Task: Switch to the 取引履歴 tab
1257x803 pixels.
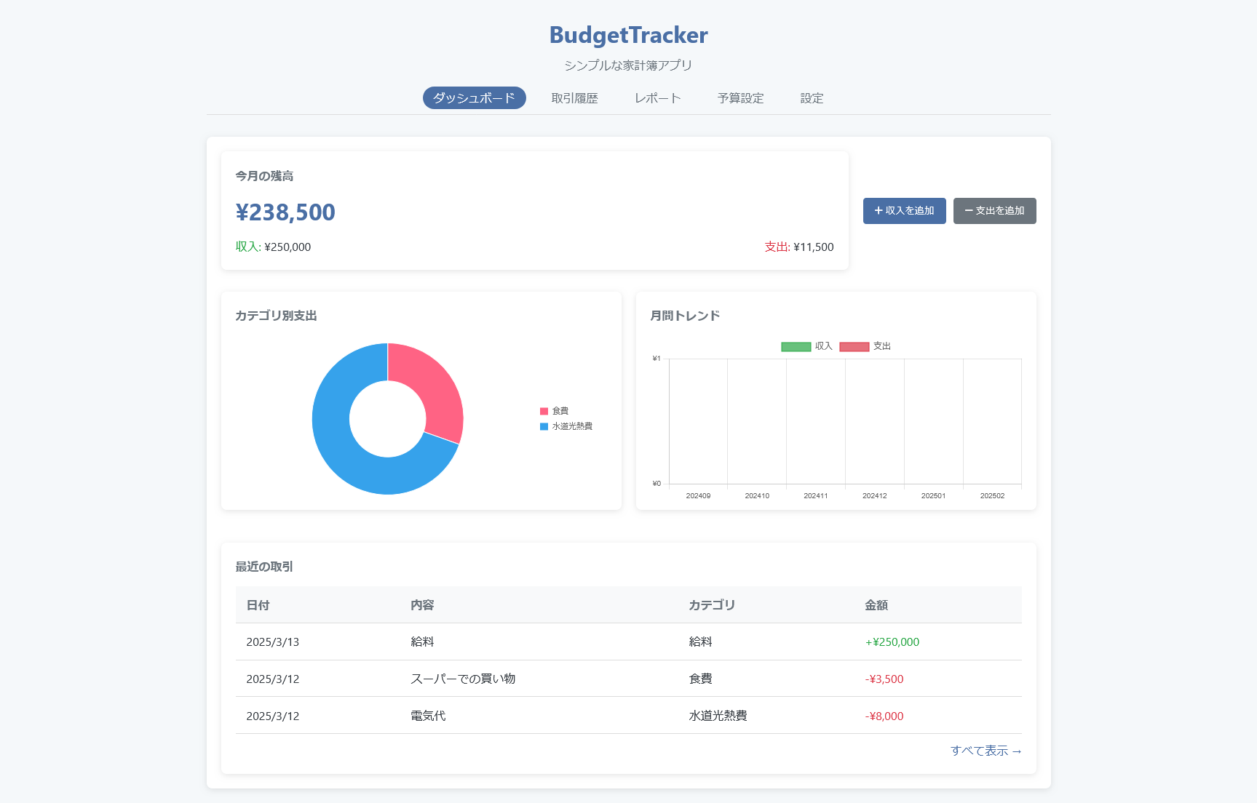Action: (574, 98)
